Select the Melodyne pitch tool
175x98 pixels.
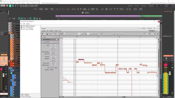click(88, 34)
